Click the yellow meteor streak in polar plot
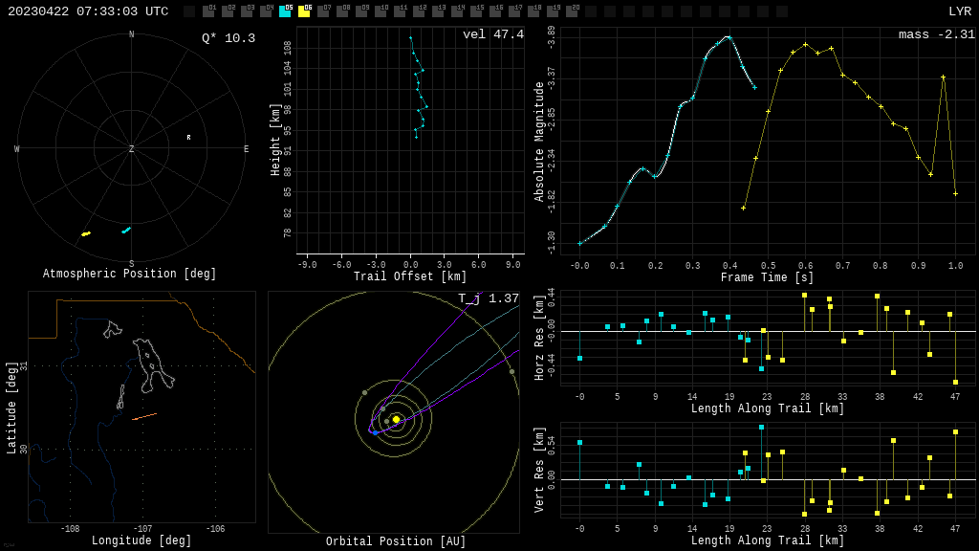 click(x=86, y=233)
